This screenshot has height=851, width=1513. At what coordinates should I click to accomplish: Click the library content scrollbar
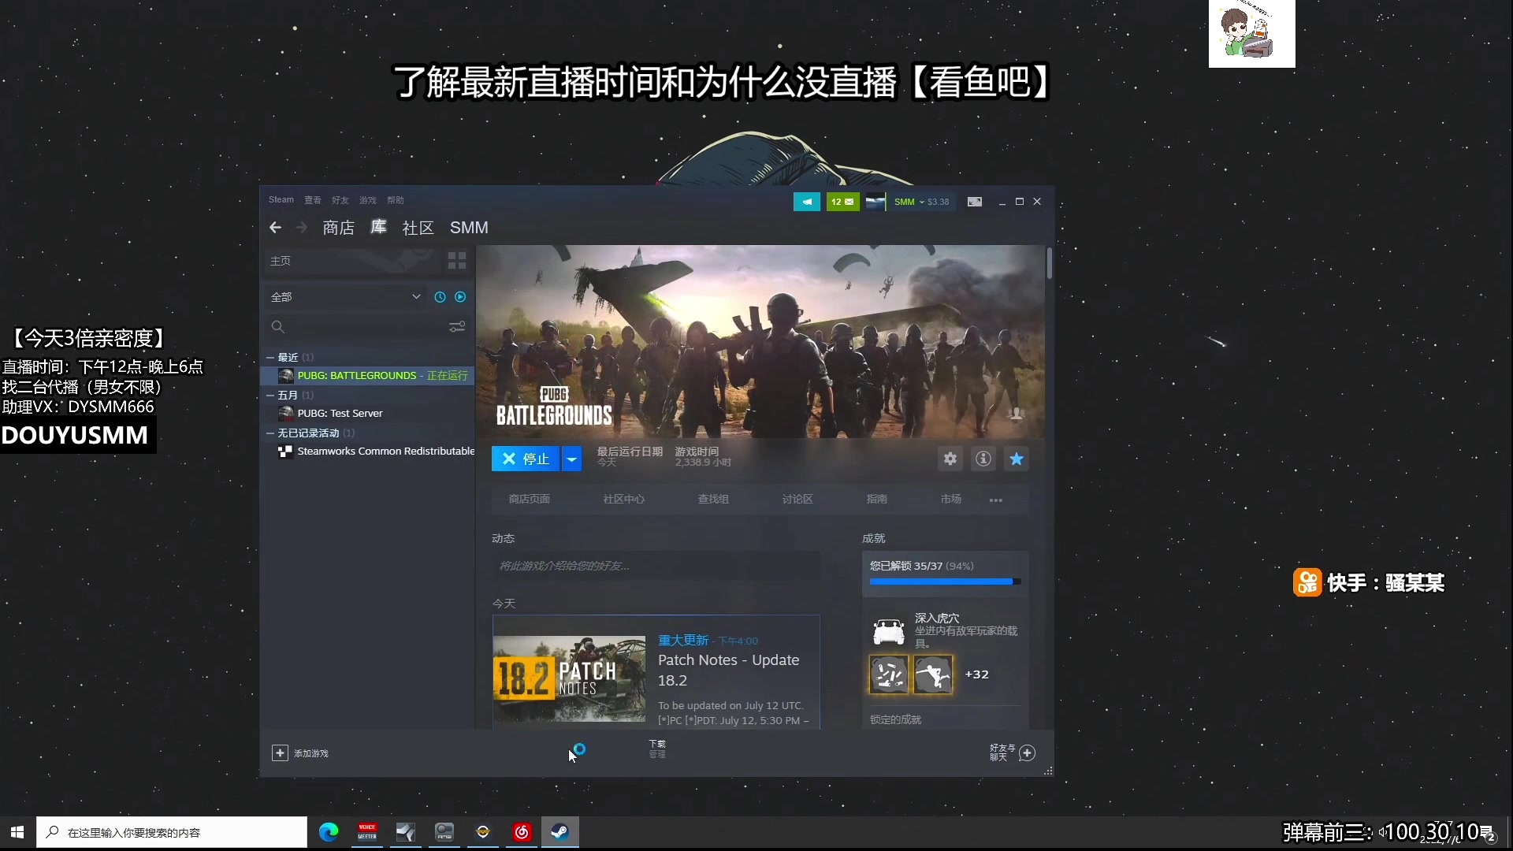point(1050,263)
